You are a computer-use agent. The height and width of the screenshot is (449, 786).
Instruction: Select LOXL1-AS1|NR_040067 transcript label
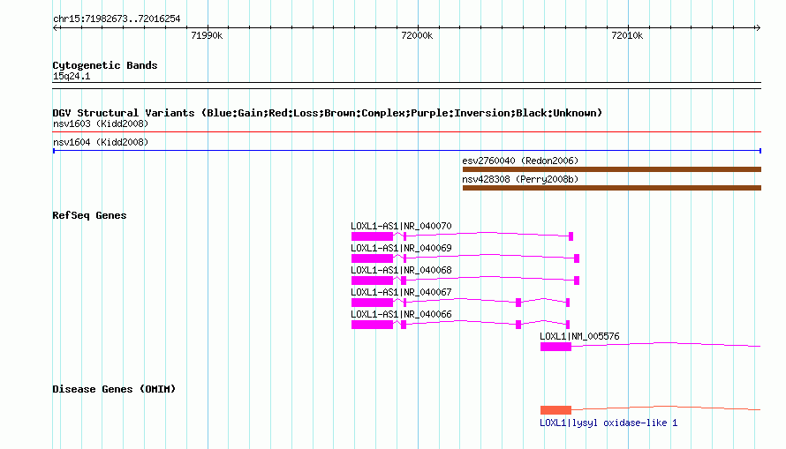401,292
